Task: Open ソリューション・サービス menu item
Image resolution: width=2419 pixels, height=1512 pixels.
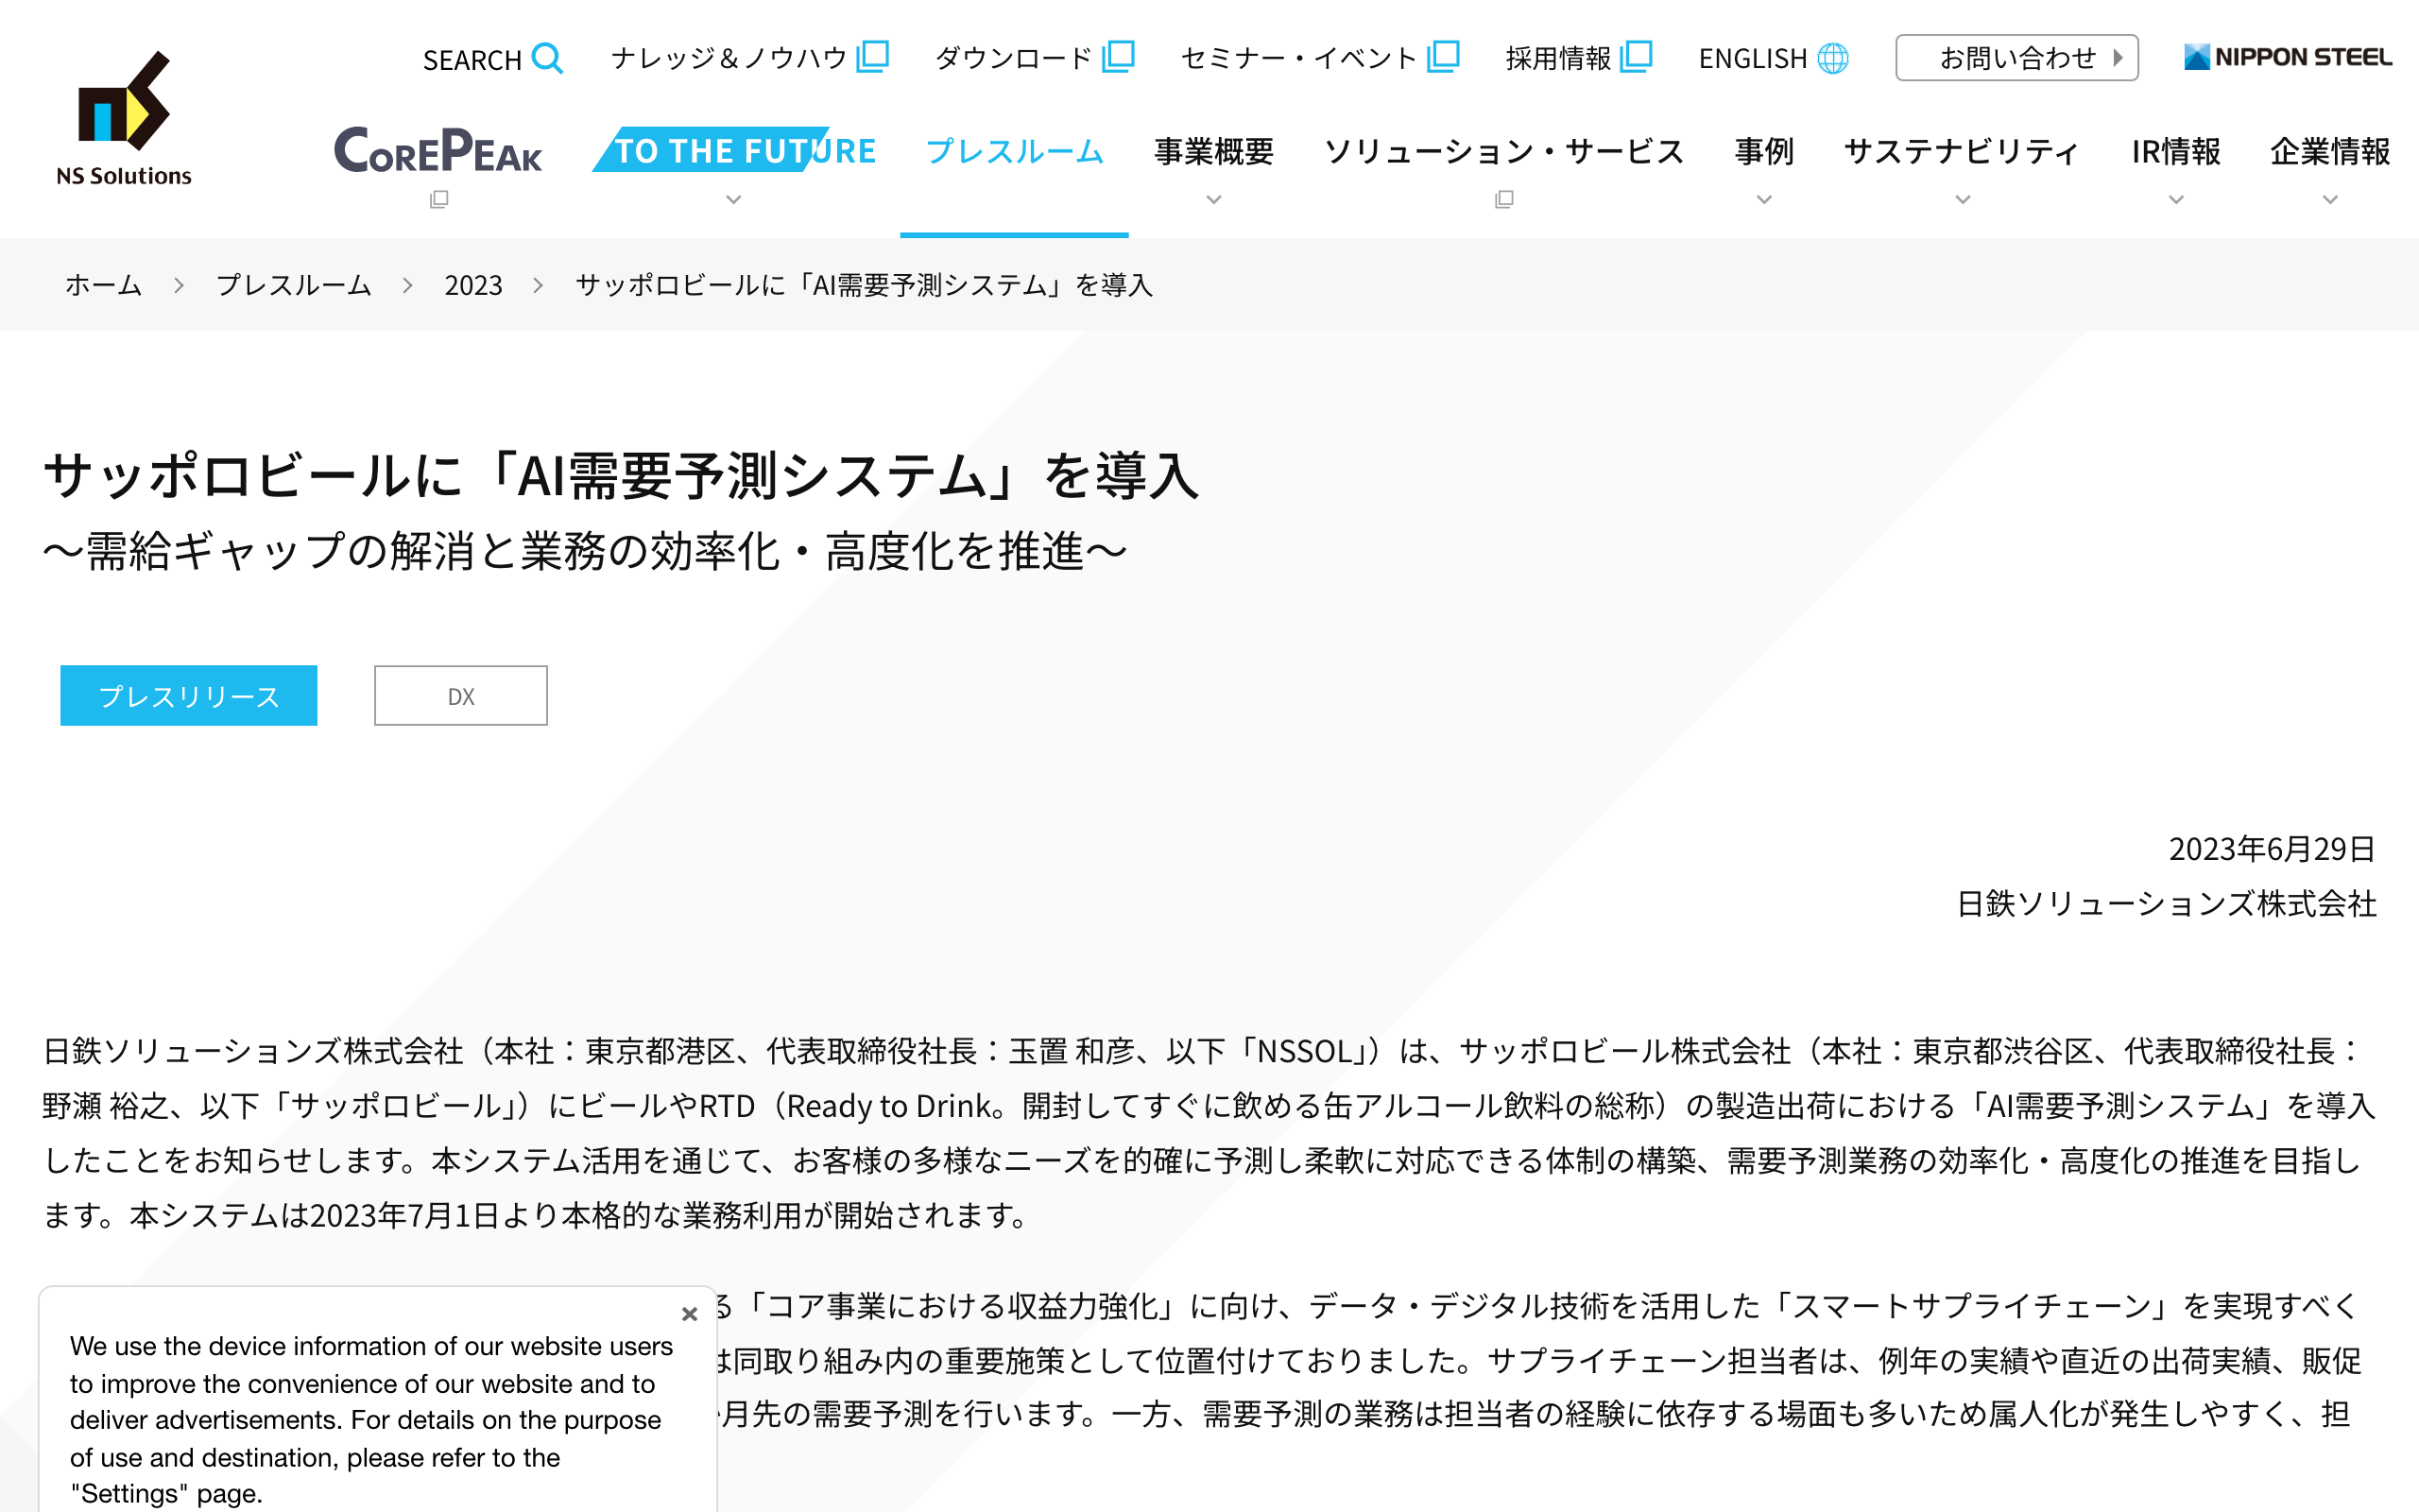Action: pyautogui.click(x=1504, y=151)
